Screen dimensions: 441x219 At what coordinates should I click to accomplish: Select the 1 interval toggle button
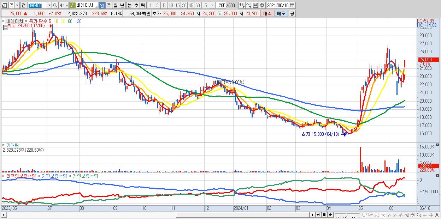pos(150,6)
